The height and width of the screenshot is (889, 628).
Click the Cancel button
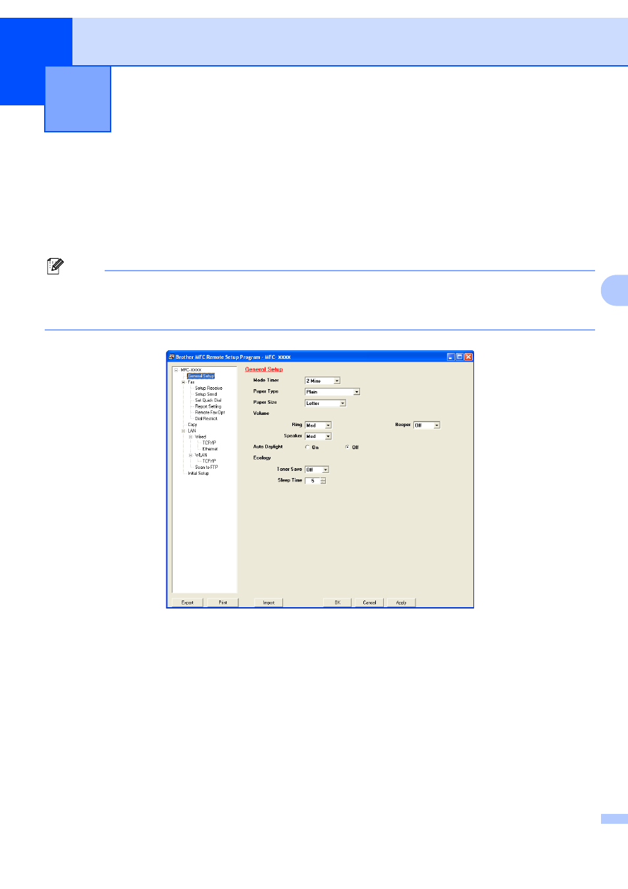(x=369, y=603)
